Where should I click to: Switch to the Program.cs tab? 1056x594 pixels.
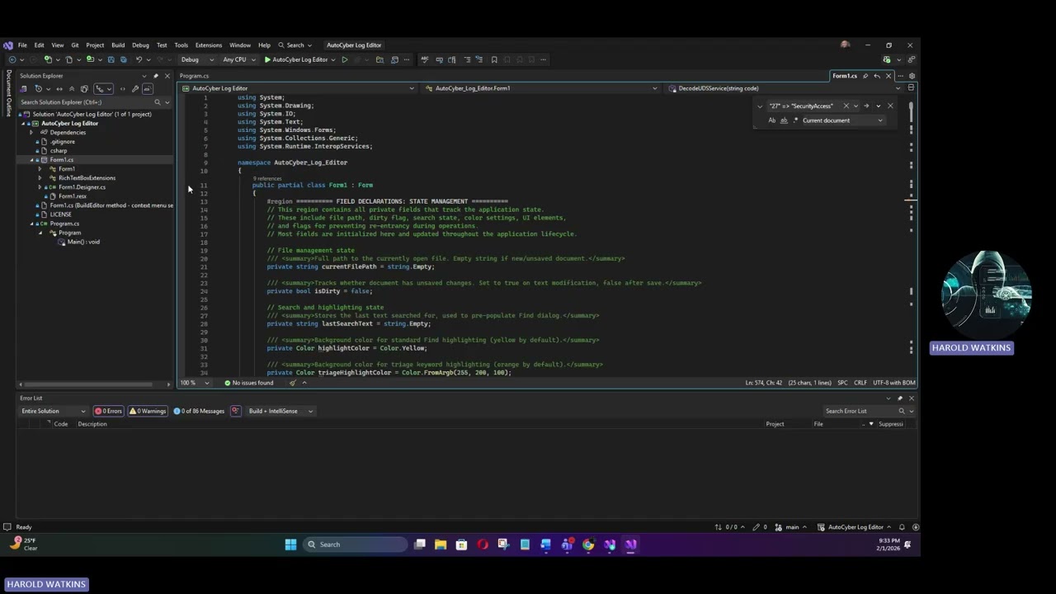[x=195, y=76]
